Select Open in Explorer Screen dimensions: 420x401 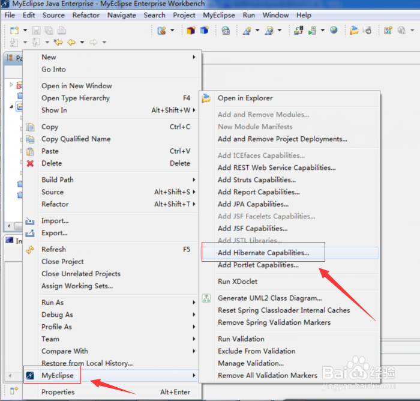point(290,98)
